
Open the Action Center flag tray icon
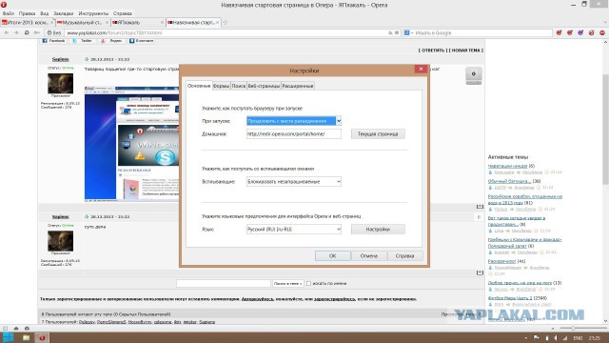tap(537, 338)
